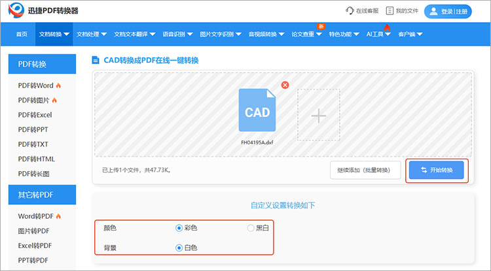491x271 pixels.
Task: Click the 已上传1个文件，共47.73K。 status text
Action: pyautogui.click(x=137, y=170)
